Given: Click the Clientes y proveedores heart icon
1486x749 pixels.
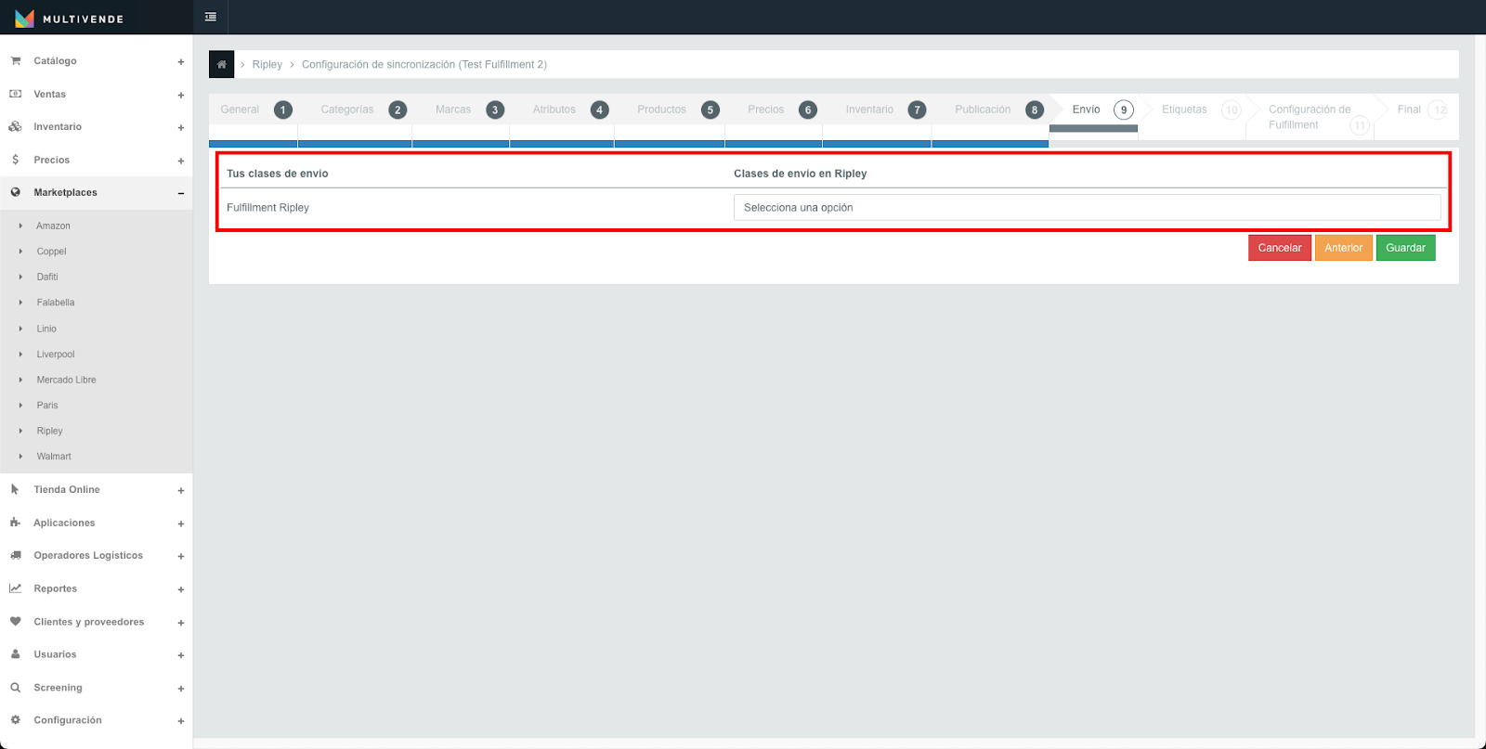Looking at the screenshot, I should click(15, 622).
